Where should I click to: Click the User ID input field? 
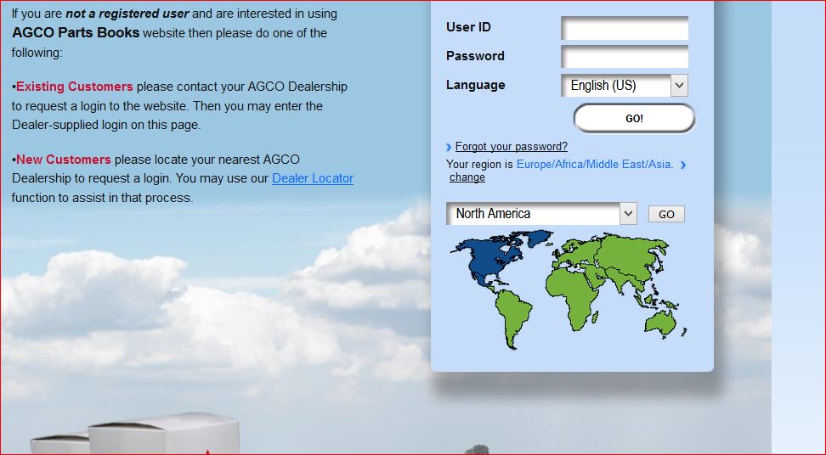[625, 28]
